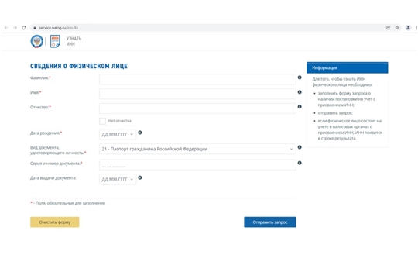Image resolution: width=418 pixels, height=279 pixels.
Task: Click the browser address bar URL
Action: click(58, 28)
